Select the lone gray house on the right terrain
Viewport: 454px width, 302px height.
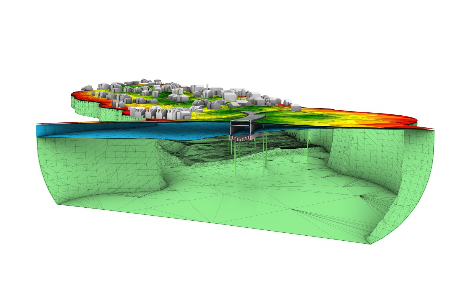[x=296, y=107]
